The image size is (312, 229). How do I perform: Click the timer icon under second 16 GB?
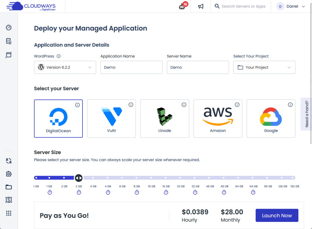coord(166,192)
